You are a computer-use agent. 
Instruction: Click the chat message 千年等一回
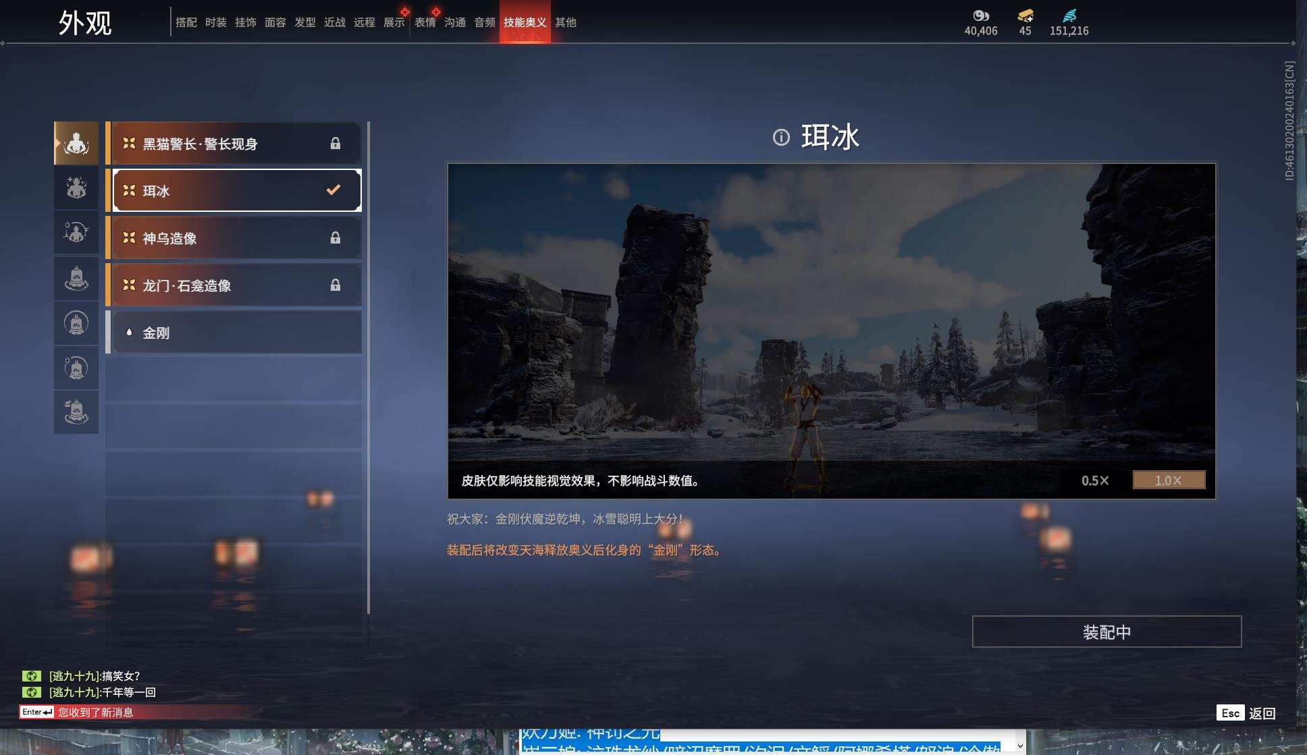[x=103, y=692]
